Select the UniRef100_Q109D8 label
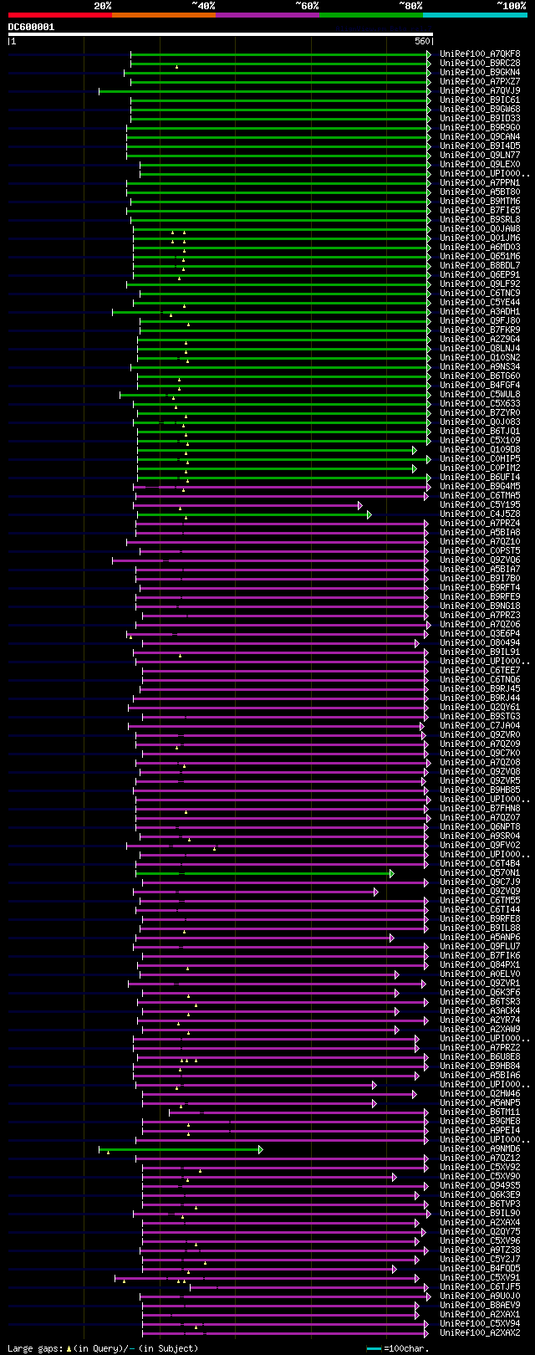Viewport: 535px width, 1355px height. tap(480, 449)
